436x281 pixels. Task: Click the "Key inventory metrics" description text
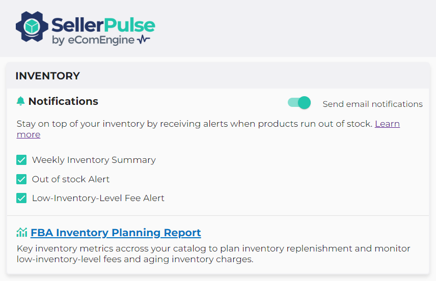pos(213,254)
